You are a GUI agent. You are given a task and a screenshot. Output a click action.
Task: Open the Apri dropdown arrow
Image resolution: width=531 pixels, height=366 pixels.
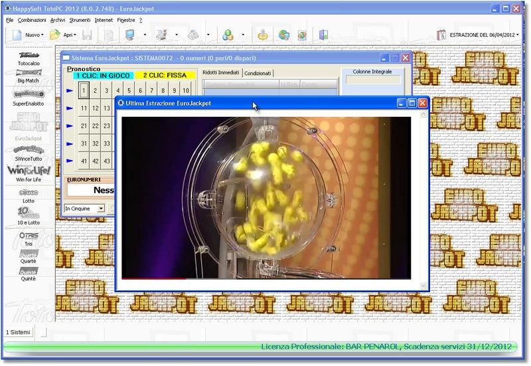point(75,35)
